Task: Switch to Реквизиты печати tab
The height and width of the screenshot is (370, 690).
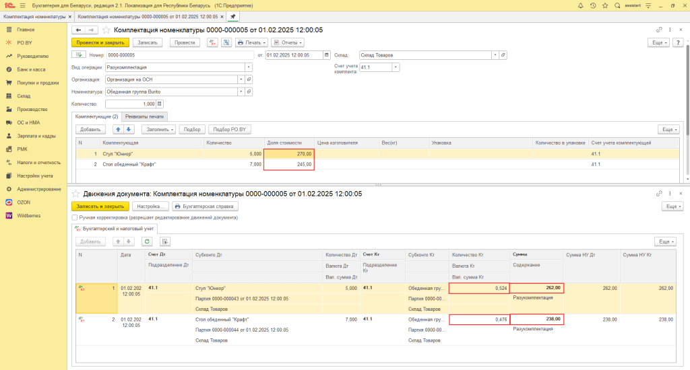Action: click(x=144, y=116)
